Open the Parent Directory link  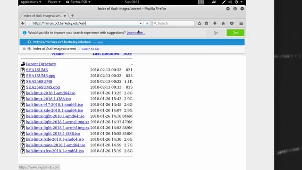tap(41, 64)
